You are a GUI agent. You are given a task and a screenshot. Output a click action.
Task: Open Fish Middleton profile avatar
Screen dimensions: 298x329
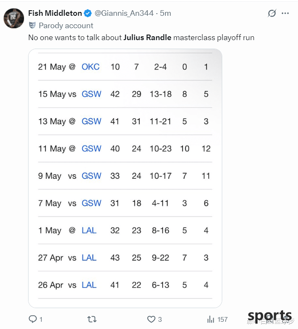click(x=14, y=18)
